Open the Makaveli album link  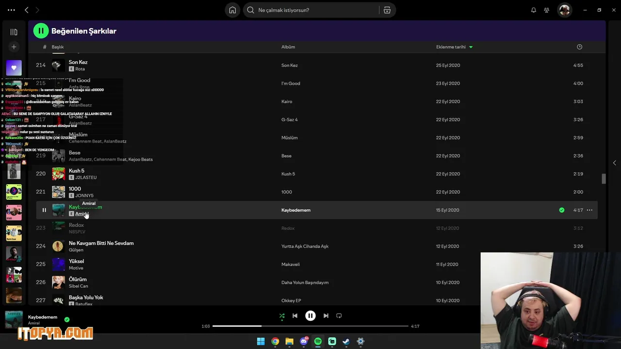point(291,265)
